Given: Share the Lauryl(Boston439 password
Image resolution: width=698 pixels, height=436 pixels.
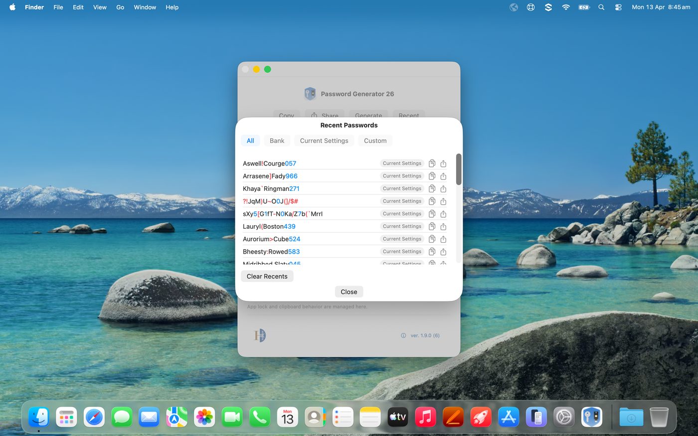Looking at the screenshot, I should click(443, 226).
